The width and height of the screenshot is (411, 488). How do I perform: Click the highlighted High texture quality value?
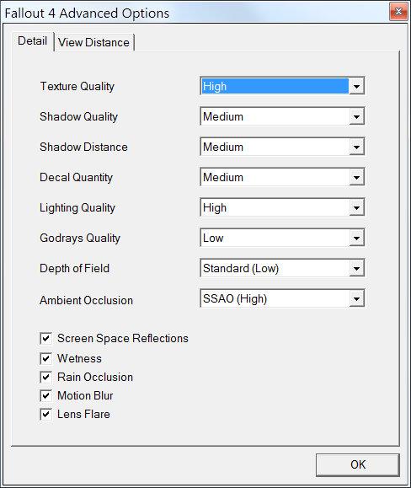click(275, 86)
